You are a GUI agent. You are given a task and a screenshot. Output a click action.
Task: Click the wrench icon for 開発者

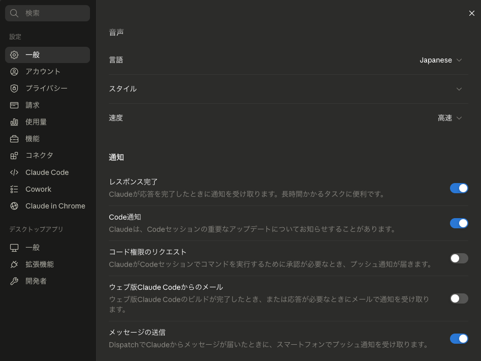(x=14, y=281)
